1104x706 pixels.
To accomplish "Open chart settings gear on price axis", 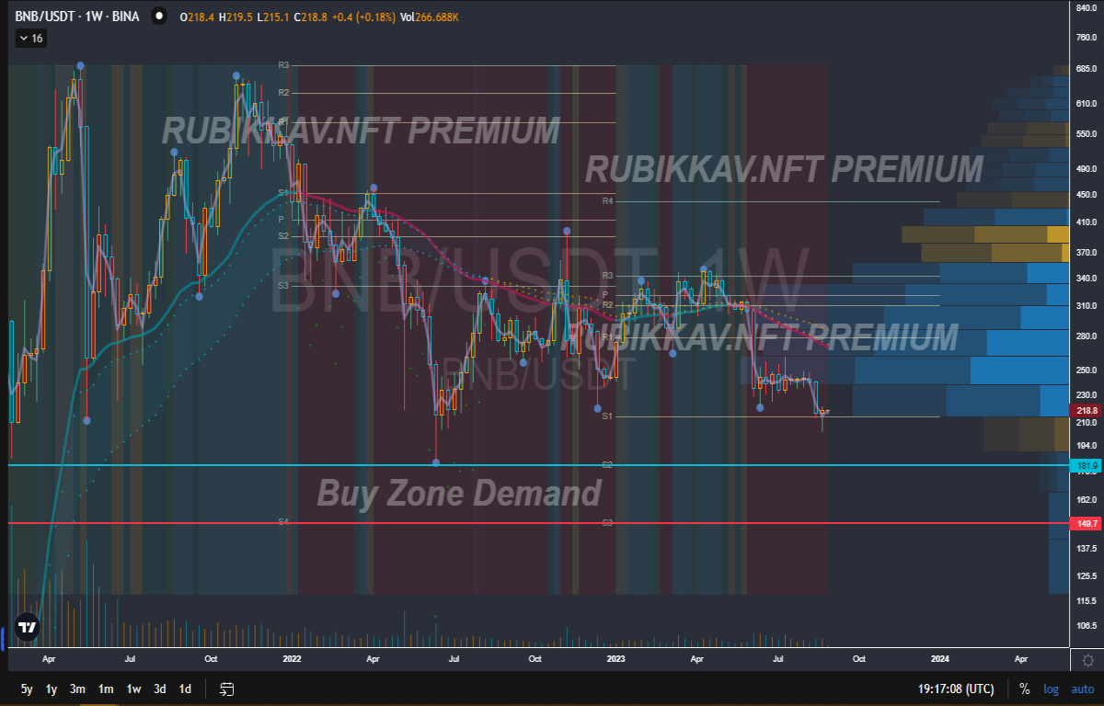I will coord(1087,660).
